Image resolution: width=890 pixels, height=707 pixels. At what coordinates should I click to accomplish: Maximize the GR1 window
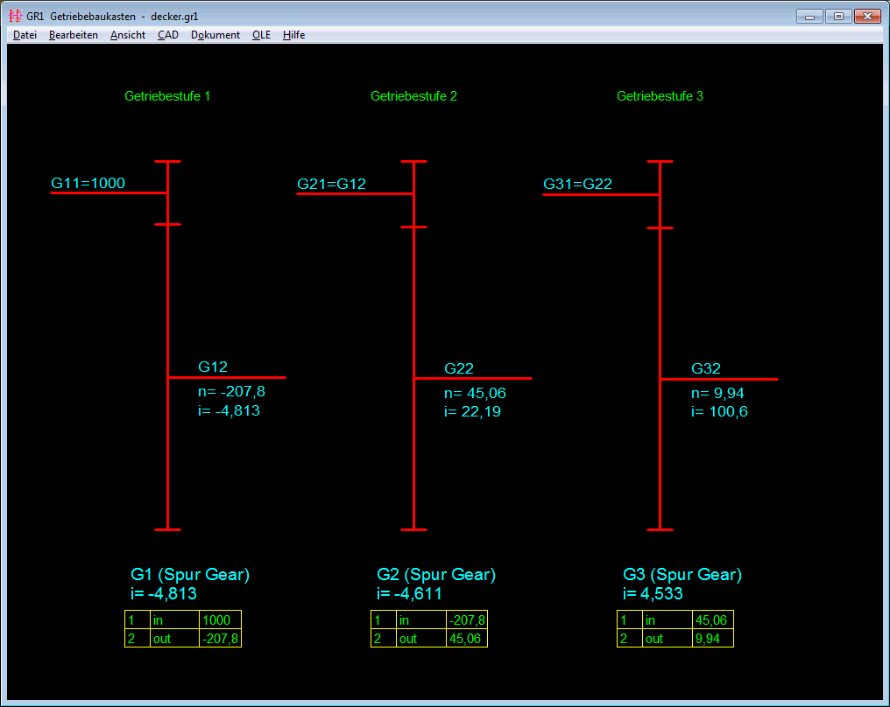pyautogui.click(x=837, y=16)
